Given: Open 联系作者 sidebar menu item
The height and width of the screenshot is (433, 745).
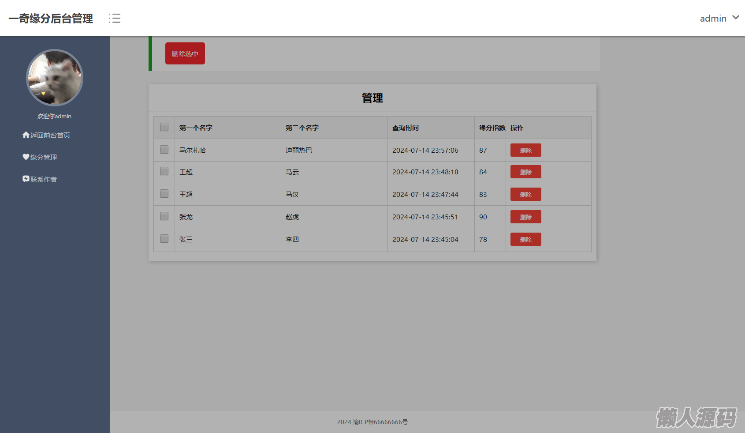Looking at the screenshot, I should [44, 180].
